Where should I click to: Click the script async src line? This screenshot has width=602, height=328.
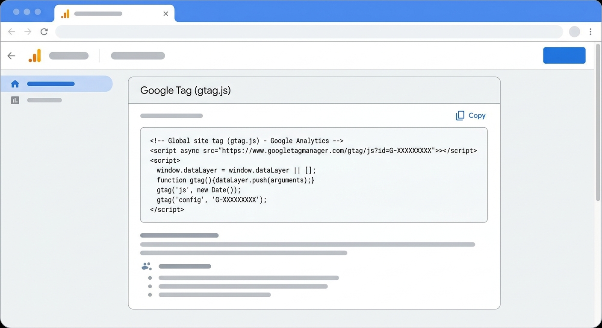point(313,150)
